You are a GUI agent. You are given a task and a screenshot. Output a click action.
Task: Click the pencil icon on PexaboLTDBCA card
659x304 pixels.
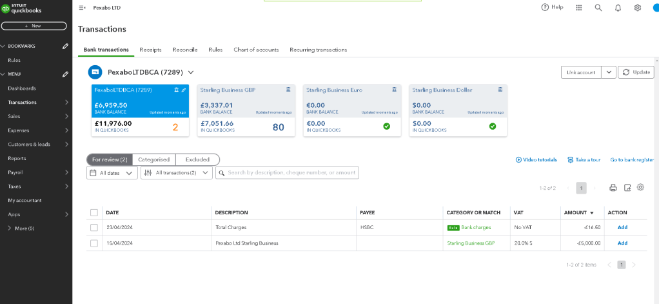184,90
